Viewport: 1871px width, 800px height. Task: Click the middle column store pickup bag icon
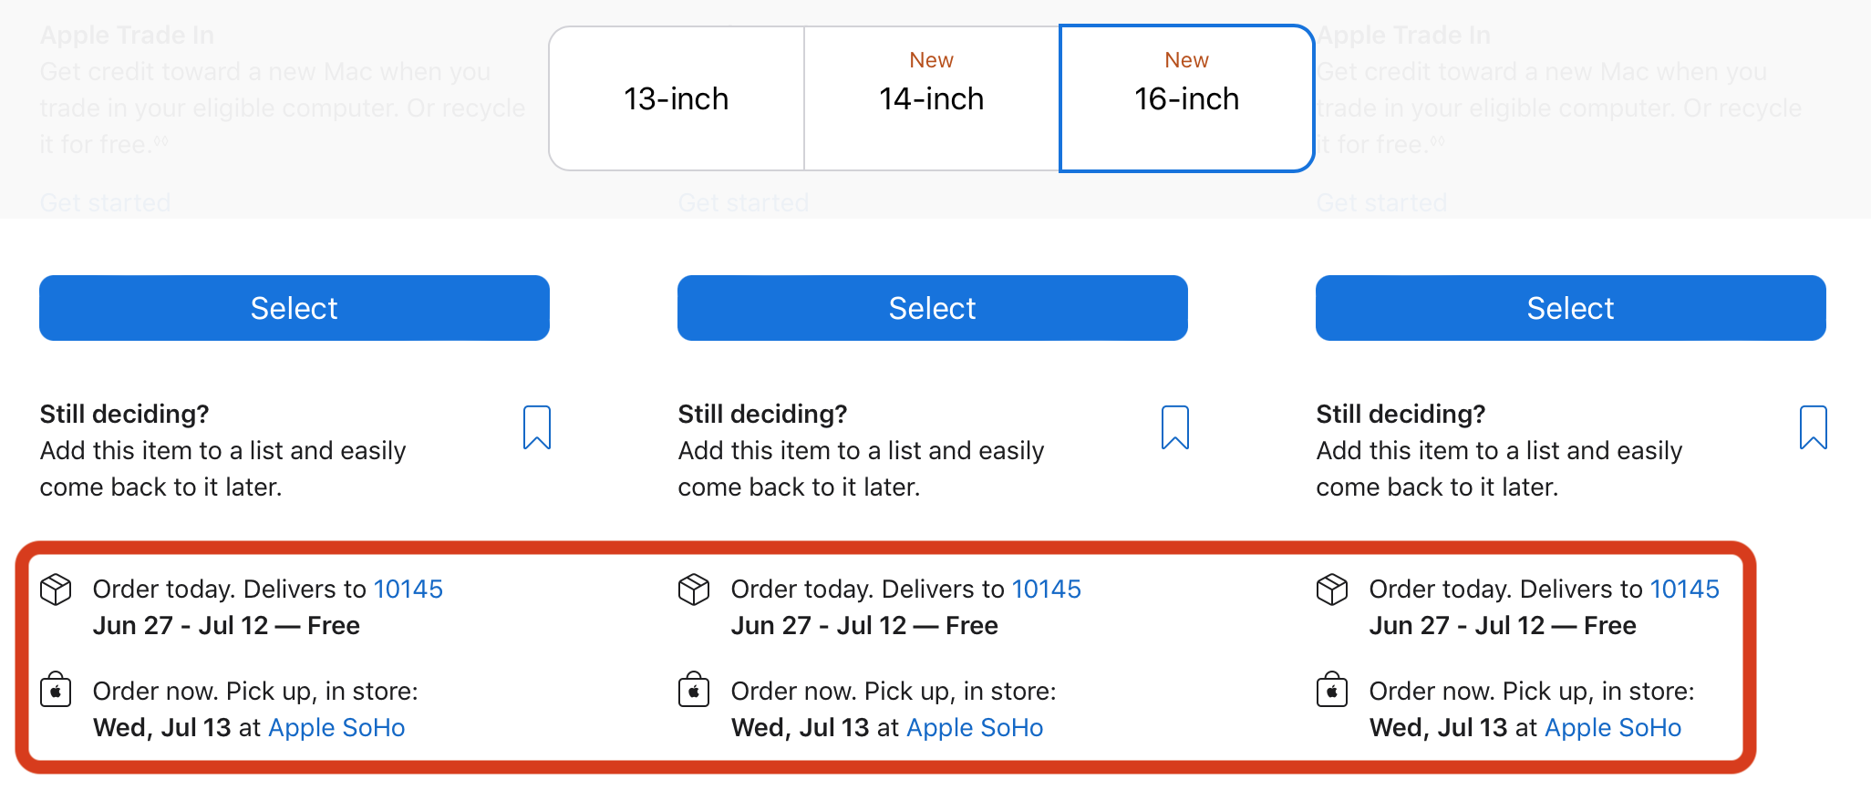pyautogui.click(x=694, y=691)
